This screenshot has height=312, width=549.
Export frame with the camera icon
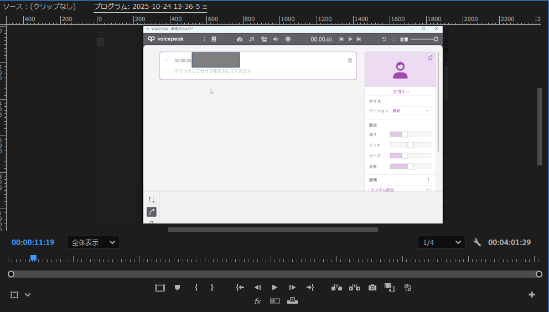[x=372, y=288]
